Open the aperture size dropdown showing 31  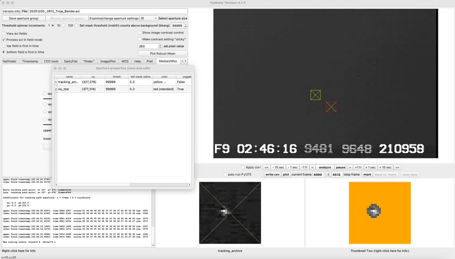pos(149,18)
